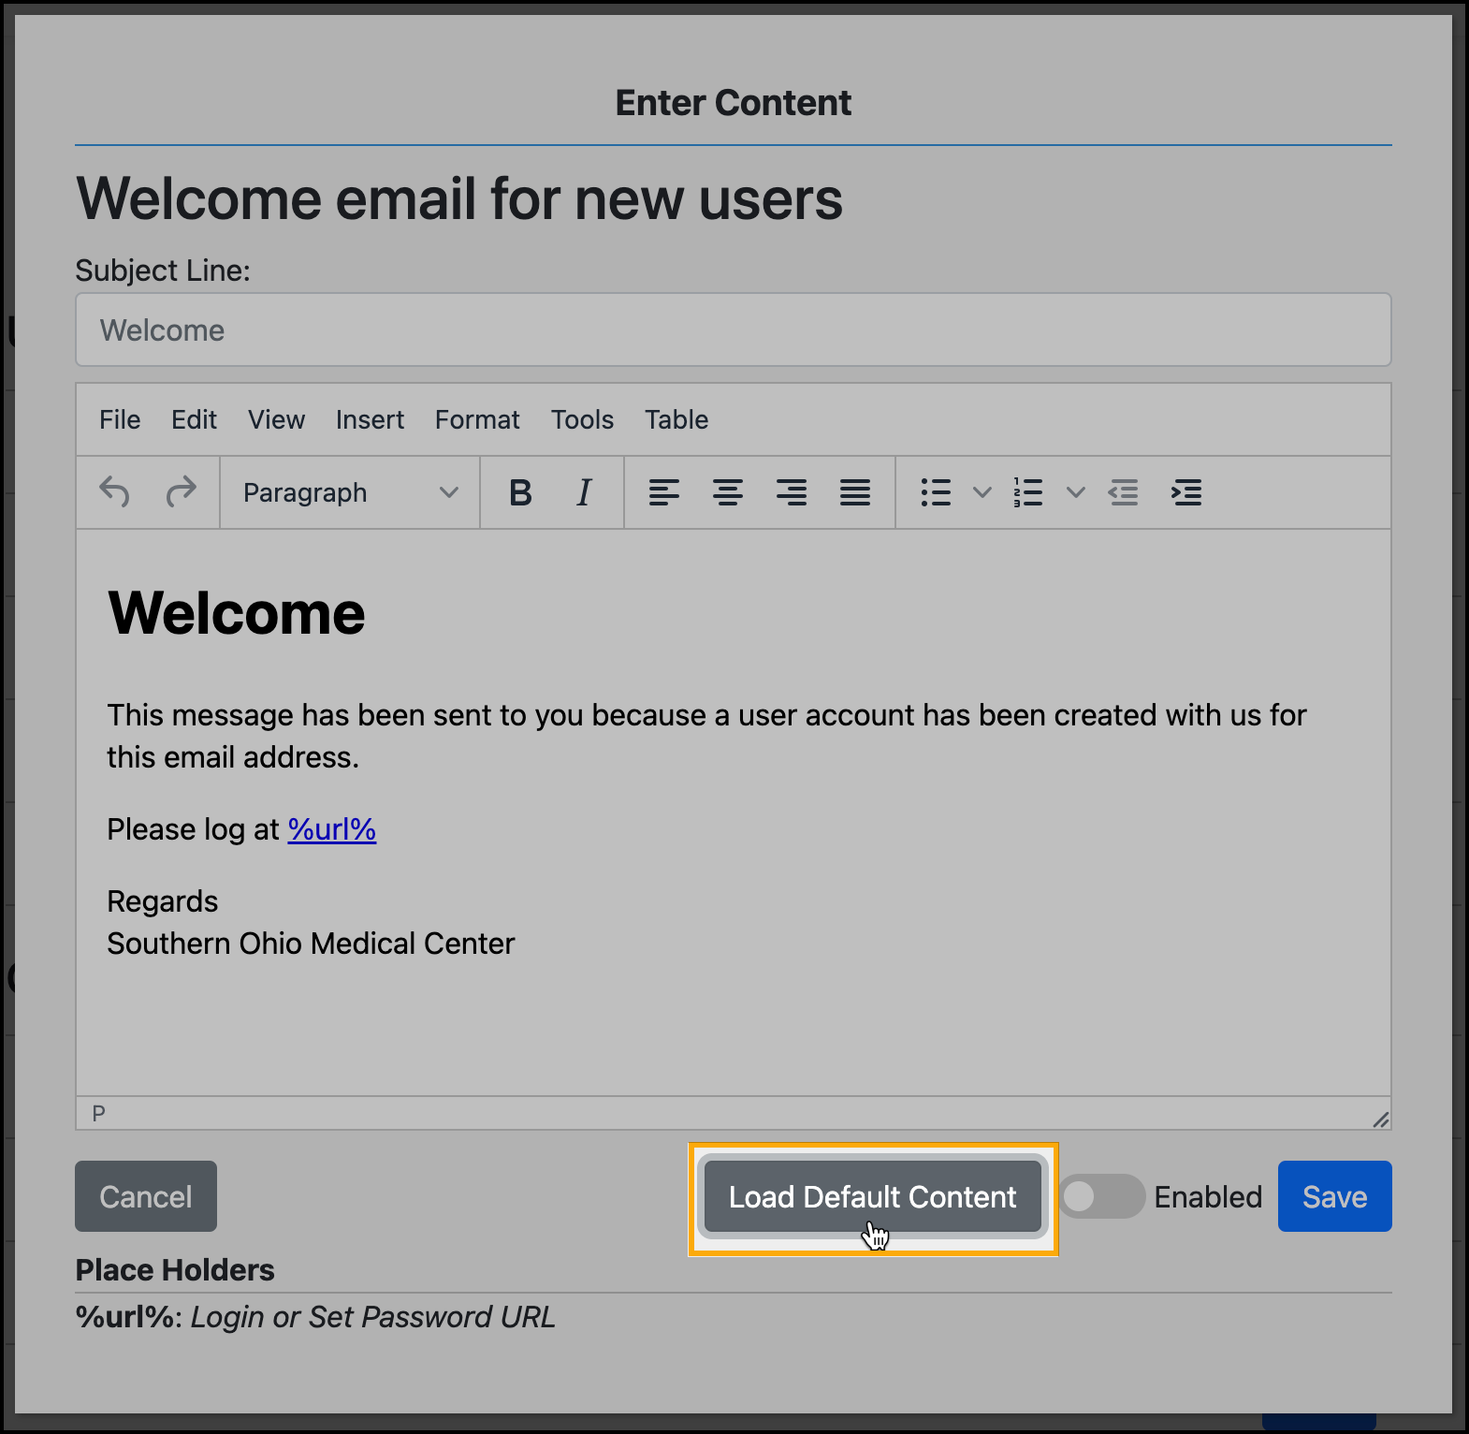Insert a bullet list
Image resolution: width=1469 pixels, height=1434 pixels.
tap(936, 492)
